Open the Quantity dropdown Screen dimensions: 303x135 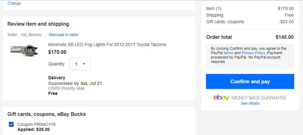click(80, 64)
